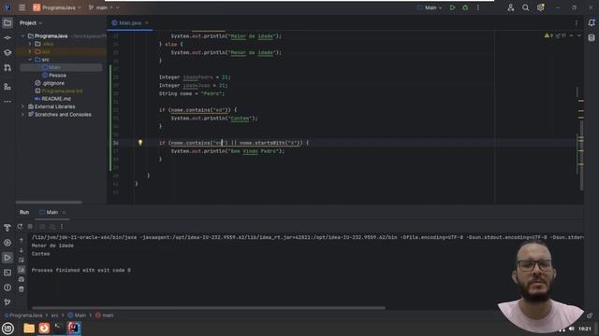Viewport: 599px width, 336px height.
Task: Stop the process in the Run toolbar
Action: pyautogui.click(x=30, y=226)
